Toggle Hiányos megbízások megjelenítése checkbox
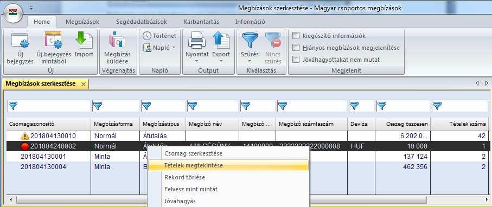492x207 pixels. pyautogui.click(x=296, y=48)
